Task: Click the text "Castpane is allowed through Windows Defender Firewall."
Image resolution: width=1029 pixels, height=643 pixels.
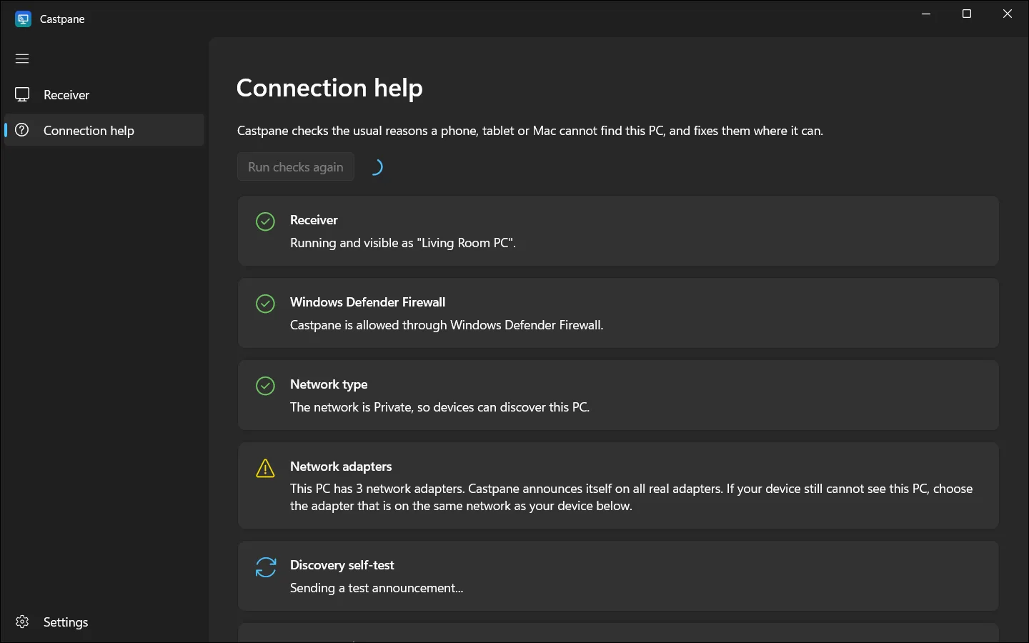Action: pyautogui.click(x=447, y=325)
